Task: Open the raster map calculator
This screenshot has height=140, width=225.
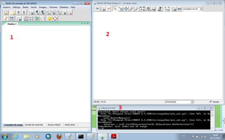Action: pyautogui.click(x=26, y=19)
